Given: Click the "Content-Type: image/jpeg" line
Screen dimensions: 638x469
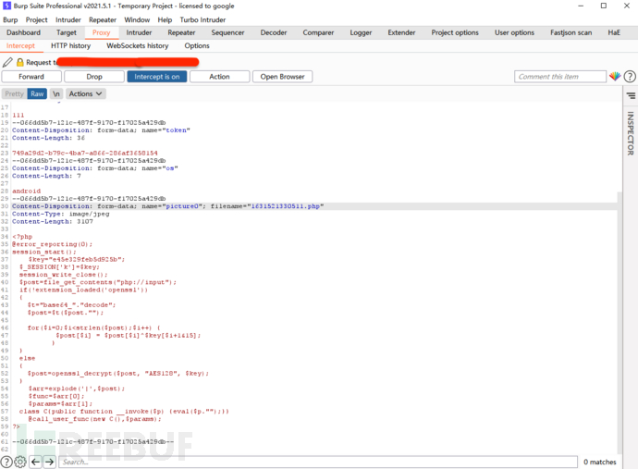Looking at the screenshot, I should click(x=61, y=214).
